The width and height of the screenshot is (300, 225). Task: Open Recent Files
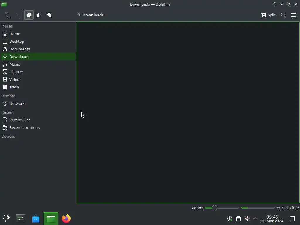coord(38,120)
